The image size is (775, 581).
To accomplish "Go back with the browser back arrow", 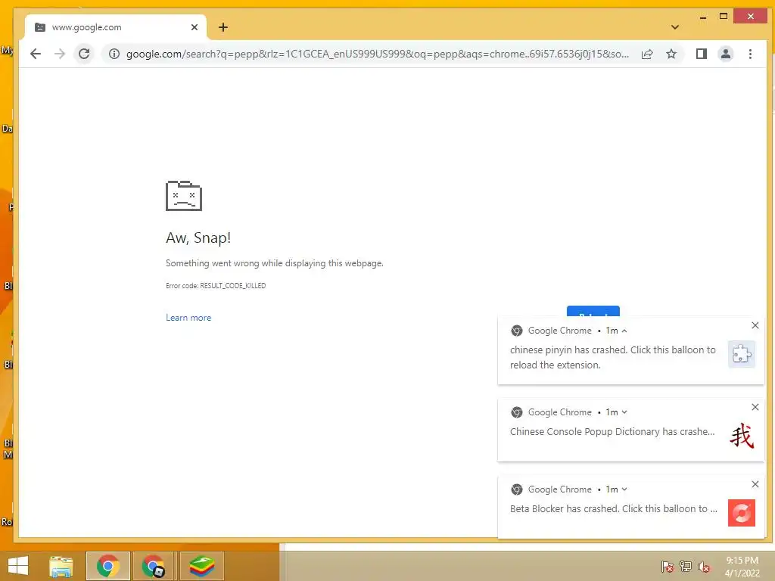I will click(35, 54).
